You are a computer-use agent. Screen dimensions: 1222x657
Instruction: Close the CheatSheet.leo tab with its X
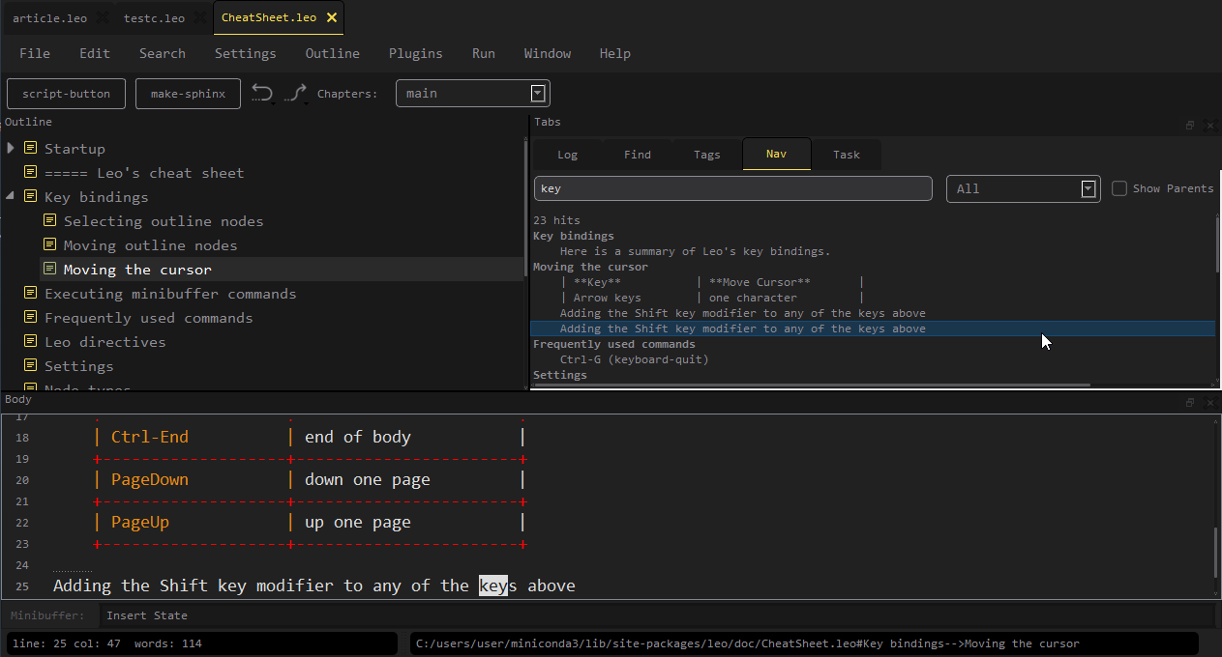(x=332, y=17)
